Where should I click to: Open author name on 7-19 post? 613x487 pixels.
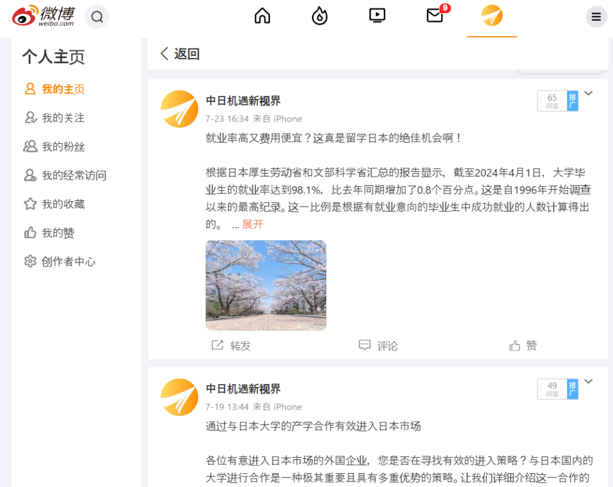tap(243, 389)
